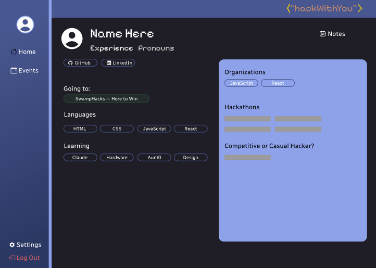Click the large profile picture avatar
The width and height of the screenshot is (376, 268).
click(72, 39)
